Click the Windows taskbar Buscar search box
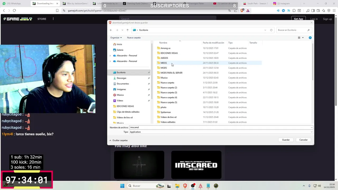Screen dimensions: 338x190 [145, 186]
